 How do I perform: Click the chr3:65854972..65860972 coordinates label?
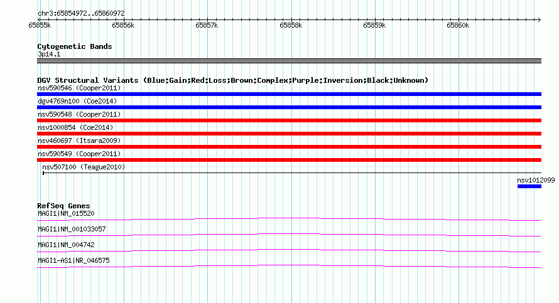(81, 14)
